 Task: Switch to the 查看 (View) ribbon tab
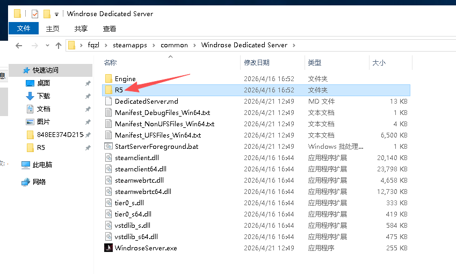[x=109, y=28]
